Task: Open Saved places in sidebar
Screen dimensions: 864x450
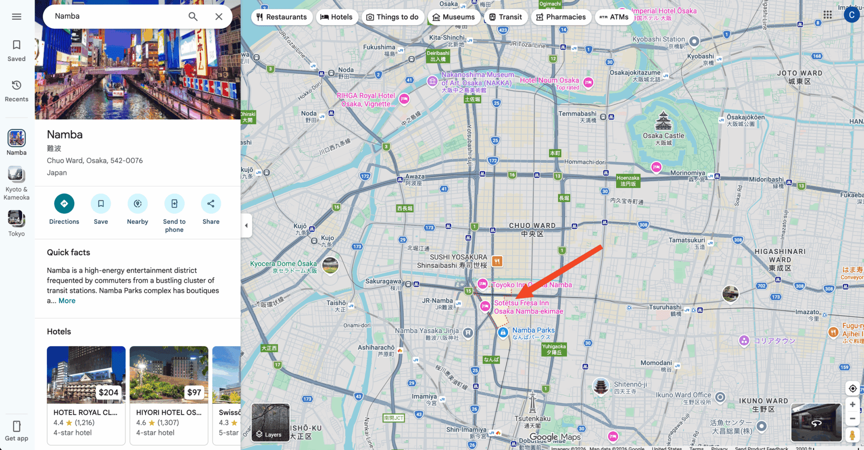Action: tap(17, 50)
